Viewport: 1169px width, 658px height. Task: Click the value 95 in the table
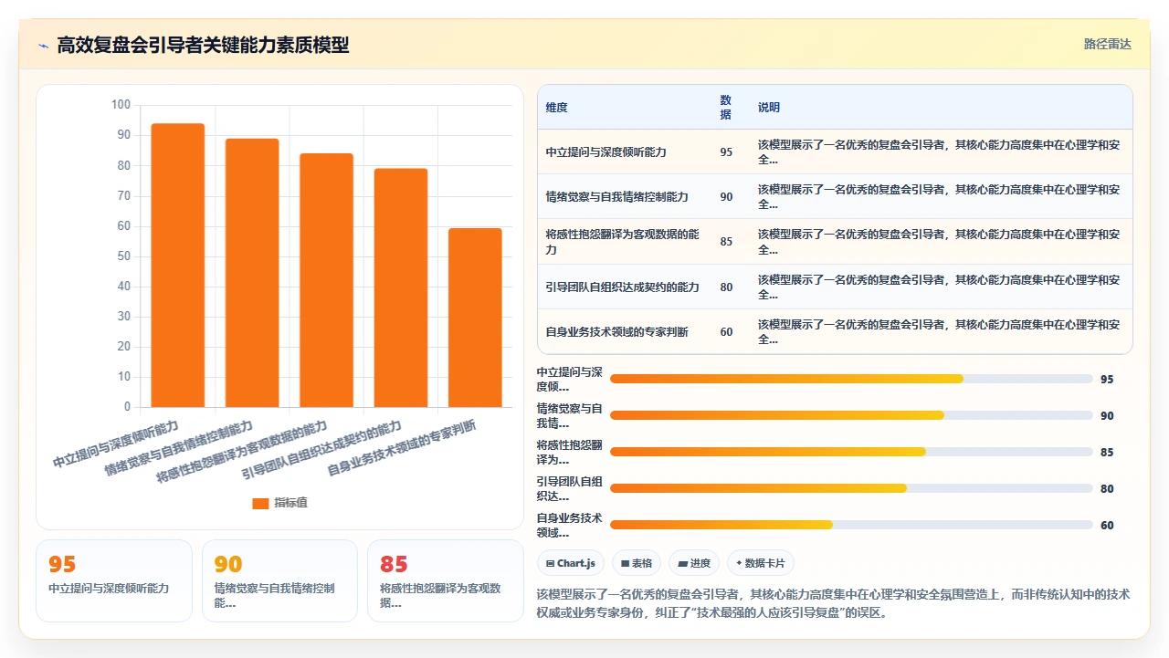click(726, 152)
